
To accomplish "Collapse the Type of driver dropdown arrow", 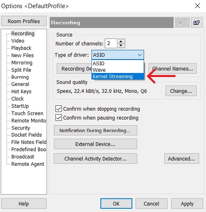I will tap(140, 55).
